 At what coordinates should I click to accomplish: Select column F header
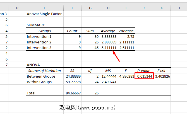(72, 8)
